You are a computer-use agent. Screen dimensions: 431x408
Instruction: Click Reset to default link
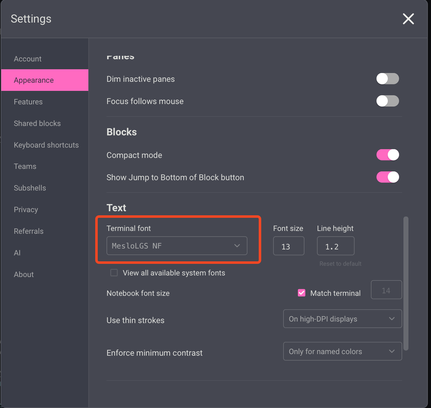(340, 264)
